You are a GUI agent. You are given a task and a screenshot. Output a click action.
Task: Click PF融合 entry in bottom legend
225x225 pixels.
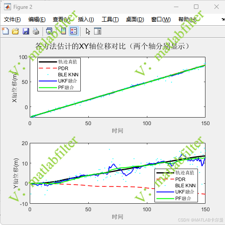(x=174, y=198)
